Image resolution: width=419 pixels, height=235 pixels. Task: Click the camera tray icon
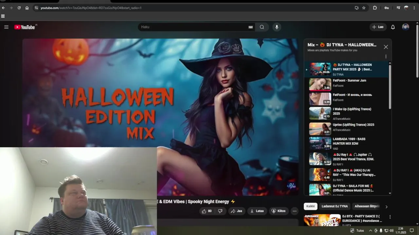coord(376,230)
